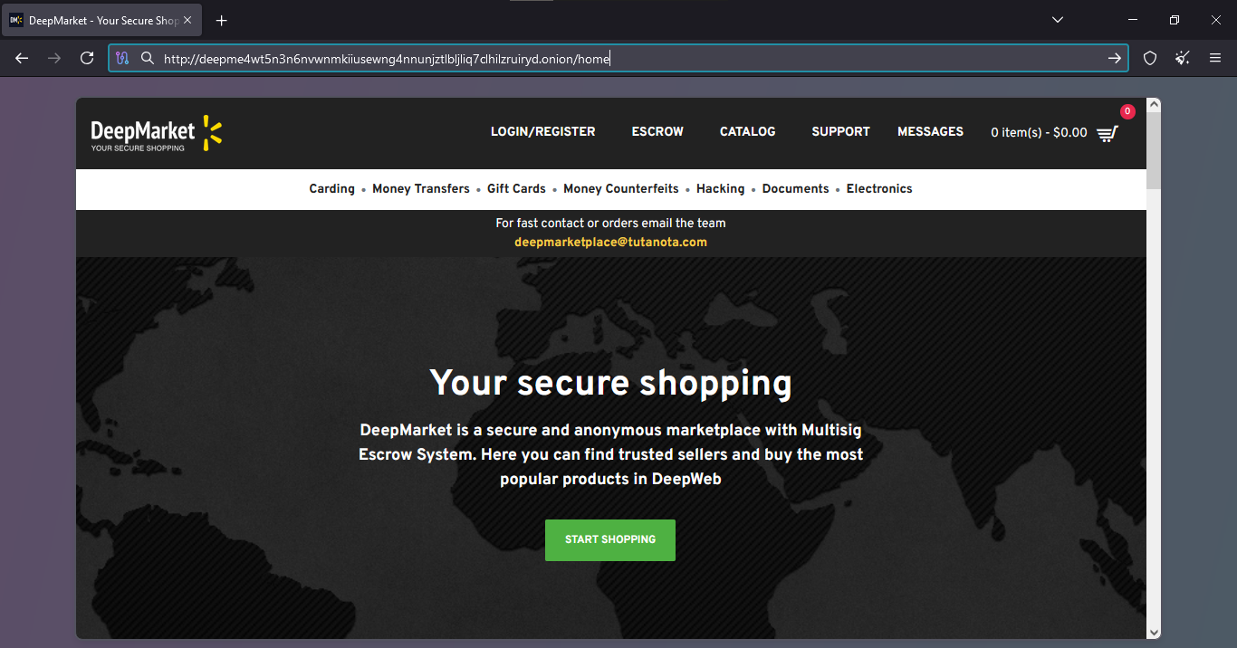Go to the SUPPORT page
This screenshot has width=1237, height=648.
pos(840,131)
